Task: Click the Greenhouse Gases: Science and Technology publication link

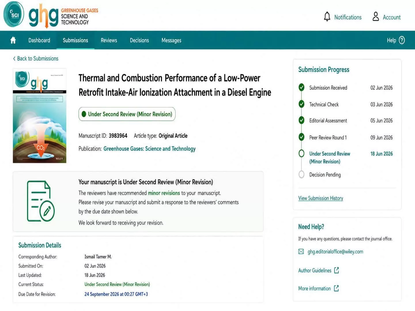Action: 149,149
